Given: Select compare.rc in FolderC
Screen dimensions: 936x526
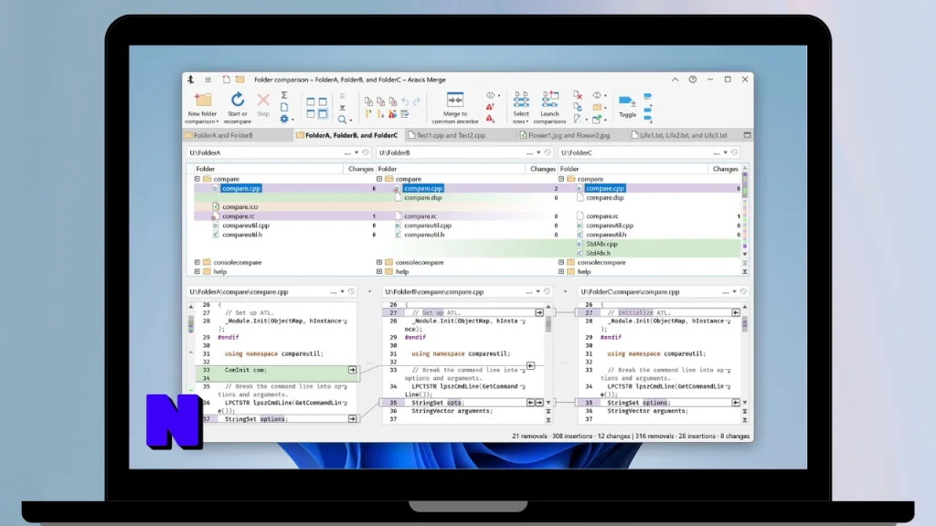Looking at the screenshot, I should [601, 216].
